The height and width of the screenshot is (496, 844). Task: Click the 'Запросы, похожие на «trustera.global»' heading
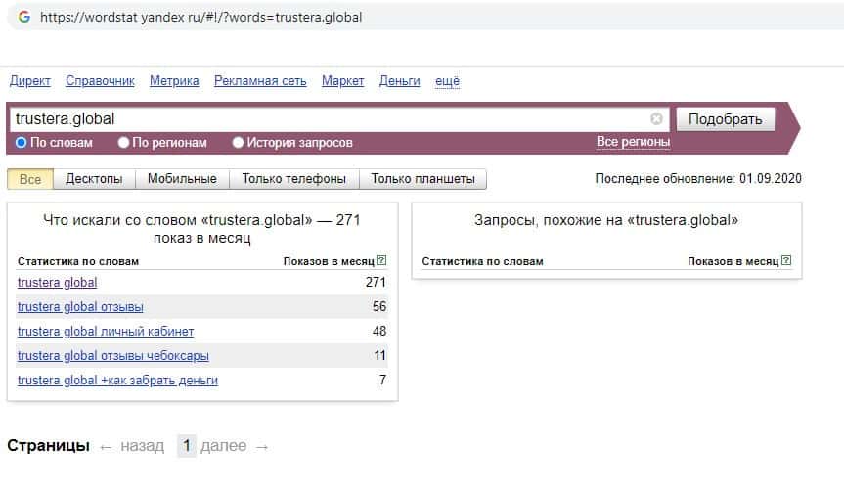[x=606, y=220]
